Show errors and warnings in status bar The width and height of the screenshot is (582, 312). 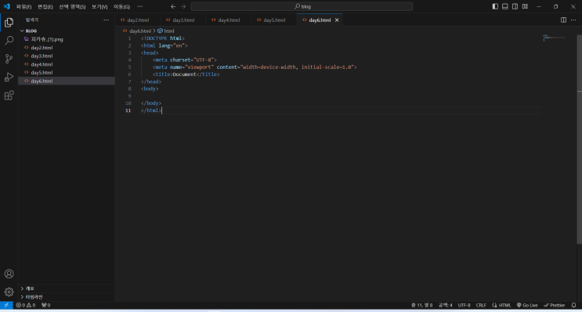[26, 305]
